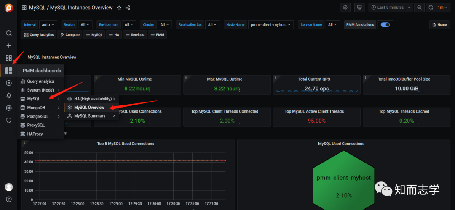Click the refresh dashboard icon
The width and height of the screenshot is (455, 210).
point(431,8)
